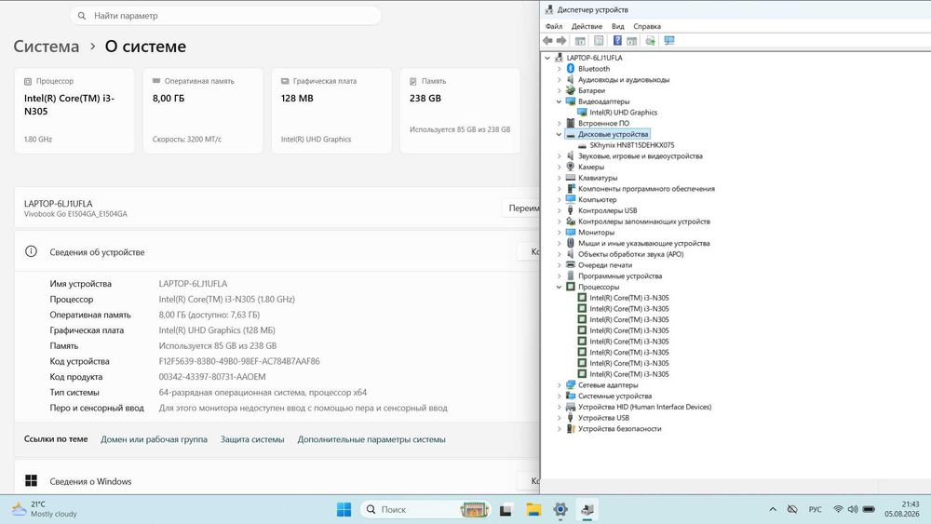Click the Scan for hardware changes monitor icon

669,40
